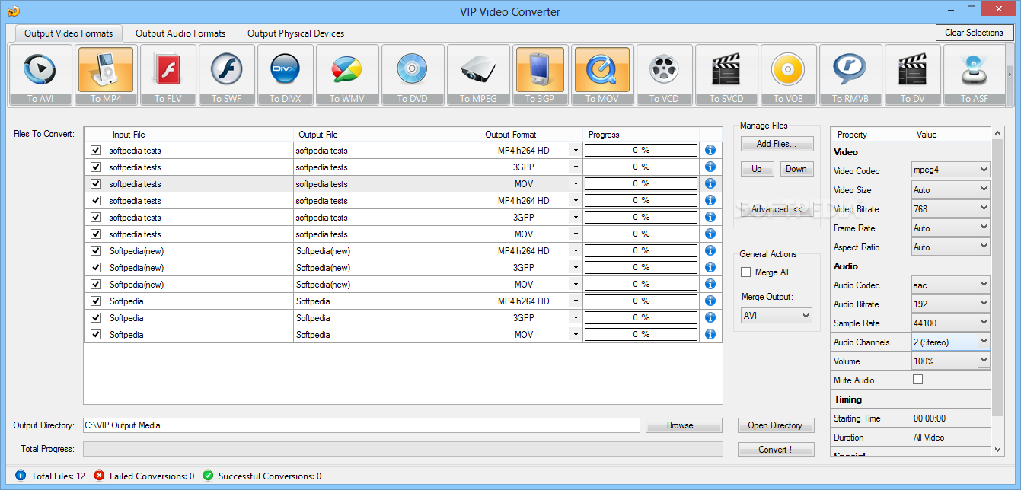1021x490 pixels.
Task: Switch to the Output Physical Devices tab
Action: 295,33
